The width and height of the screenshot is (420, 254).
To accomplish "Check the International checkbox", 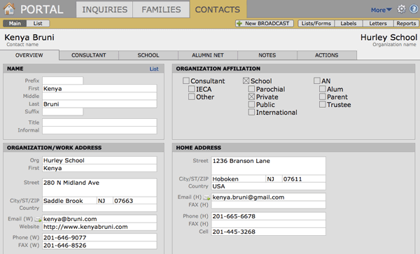I will 251,112.
